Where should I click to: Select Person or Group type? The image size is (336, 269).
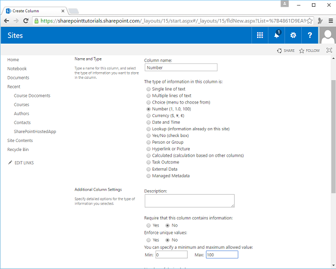(148, 142)
